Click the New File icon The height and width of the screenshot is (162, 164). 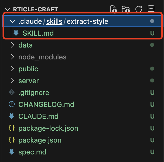pyautogui.click(x=113, y=9)
